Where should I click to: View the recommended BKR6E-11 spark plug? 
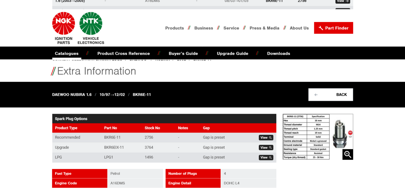click(266, 138)
